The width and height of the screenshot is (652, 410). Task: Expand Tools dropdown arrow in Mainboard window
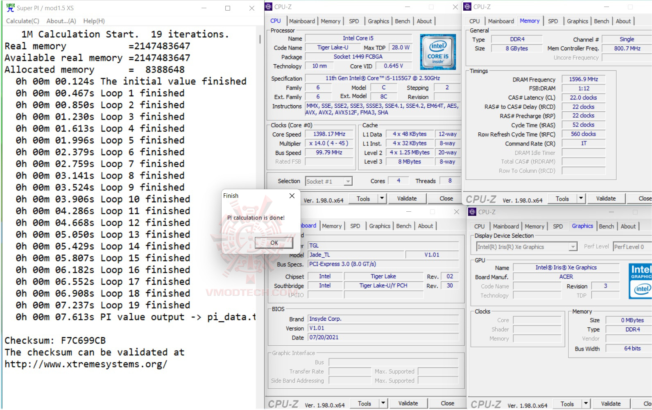[x=383, y=404]
